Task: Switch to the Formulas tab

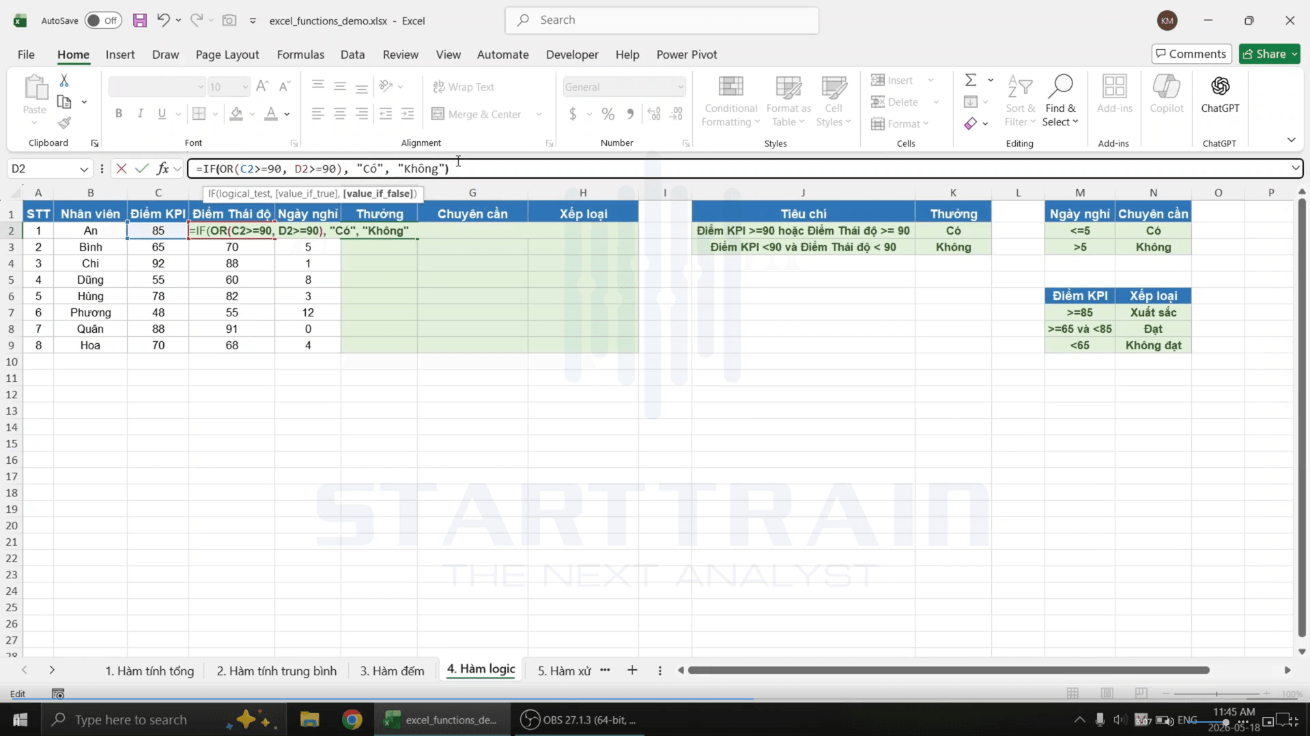Action: tap(300, 55)
